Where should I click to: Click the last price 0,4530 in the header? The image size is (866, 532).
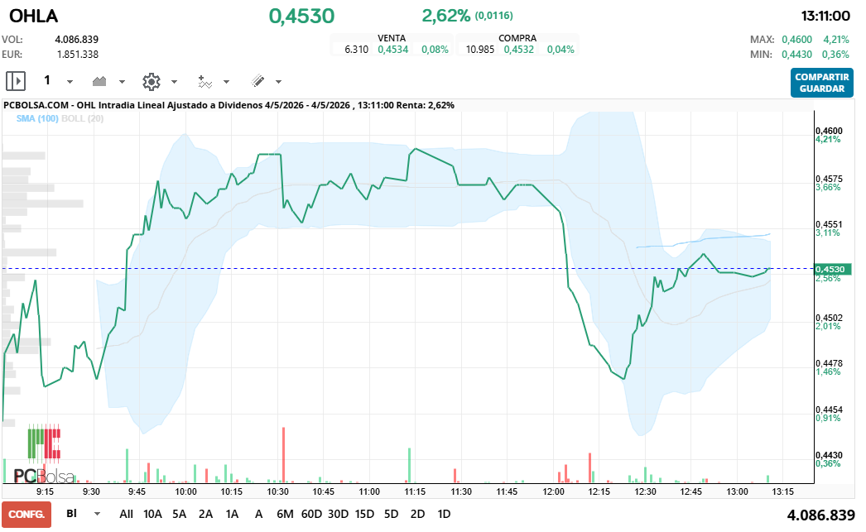coord(301,16)
